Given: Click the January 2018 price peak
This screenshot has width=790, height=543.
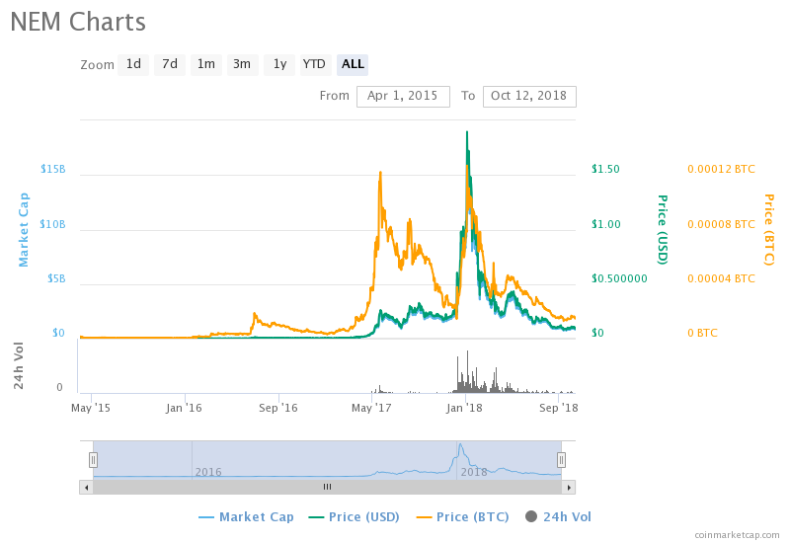Looking at the screenshot, I should 467,132.
